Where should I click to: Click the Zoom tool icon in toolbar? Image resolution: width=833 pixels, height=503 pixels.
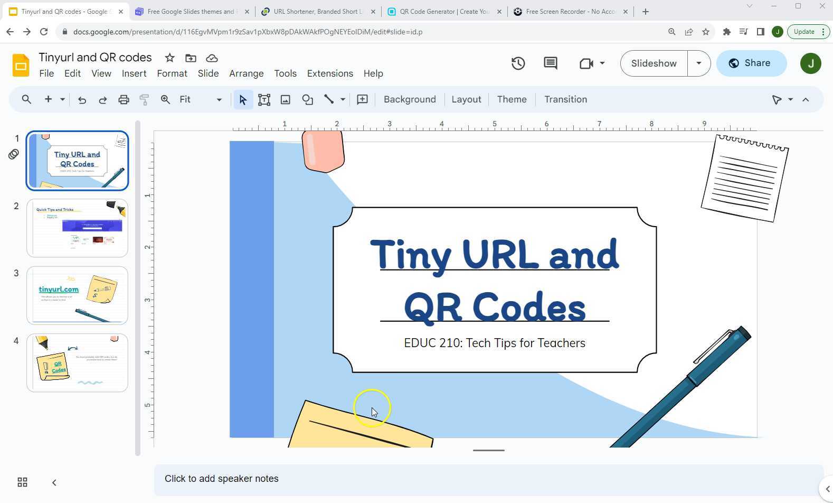coord(165,99)
